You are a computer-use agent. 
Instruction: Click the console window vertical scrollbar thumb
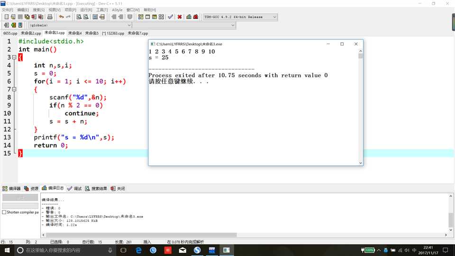pyautogui.click(x=360, y=56)
